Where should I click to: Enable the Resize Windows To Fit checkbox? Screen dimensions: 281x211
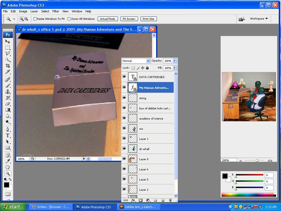click(35, 19)
